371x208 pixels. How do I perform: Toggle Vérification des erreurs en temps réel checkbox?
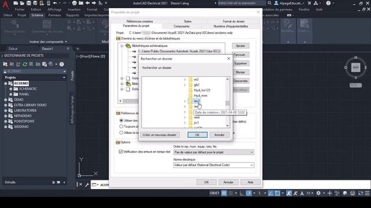pos(121,151)
